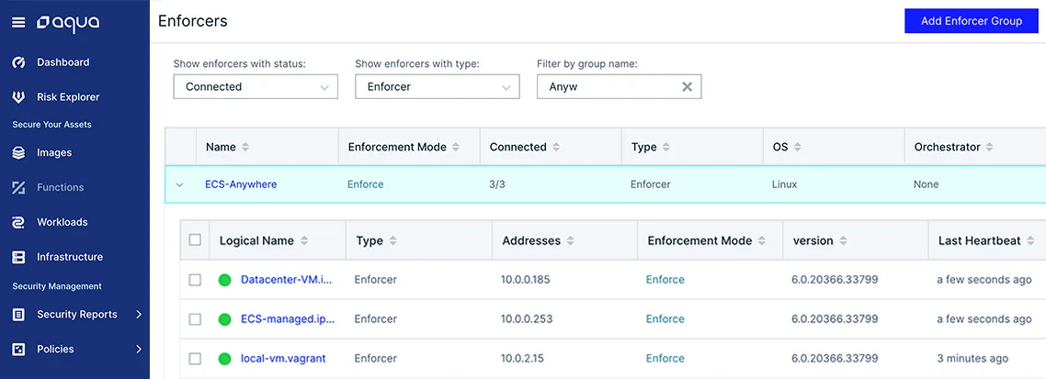Sort by Last Heartbeat column arrows
1046x379 pixels.
pyautogui.click(x=1030, y=241)
